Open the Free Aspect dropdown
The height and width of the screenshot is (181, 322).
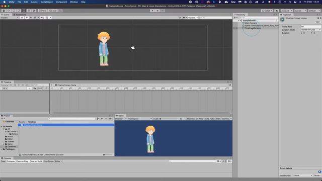140,119
